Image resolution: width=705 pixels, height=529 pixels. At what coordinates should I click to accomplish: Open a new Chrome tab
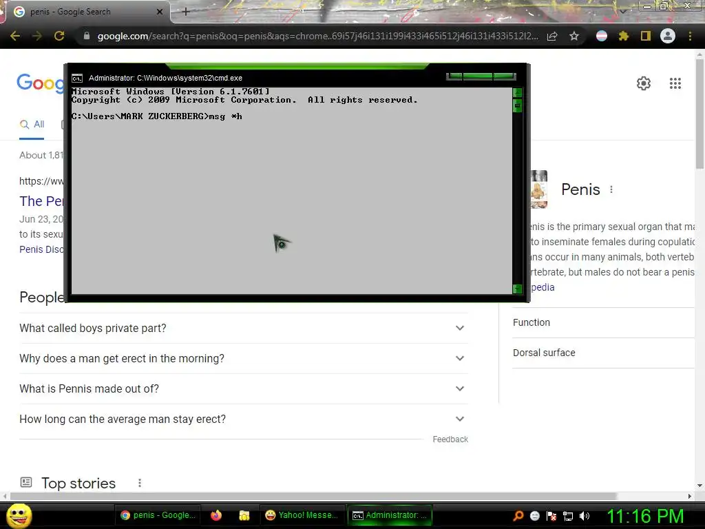coord(186,12)
